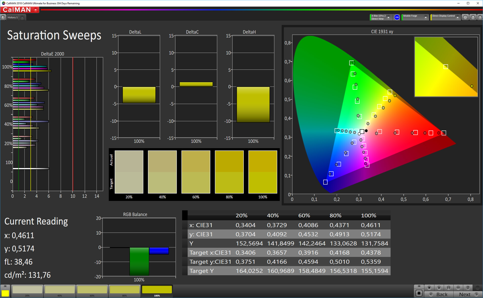Toggle continuous read infinity icon

[x=458, y=288]
